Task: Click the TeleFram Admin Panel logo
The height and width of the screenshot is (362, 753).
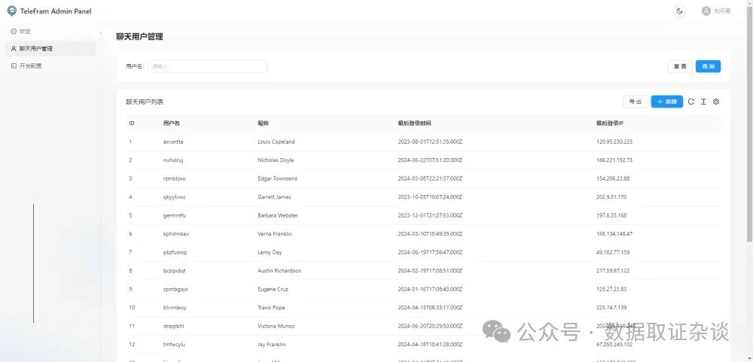Action: 11,11
